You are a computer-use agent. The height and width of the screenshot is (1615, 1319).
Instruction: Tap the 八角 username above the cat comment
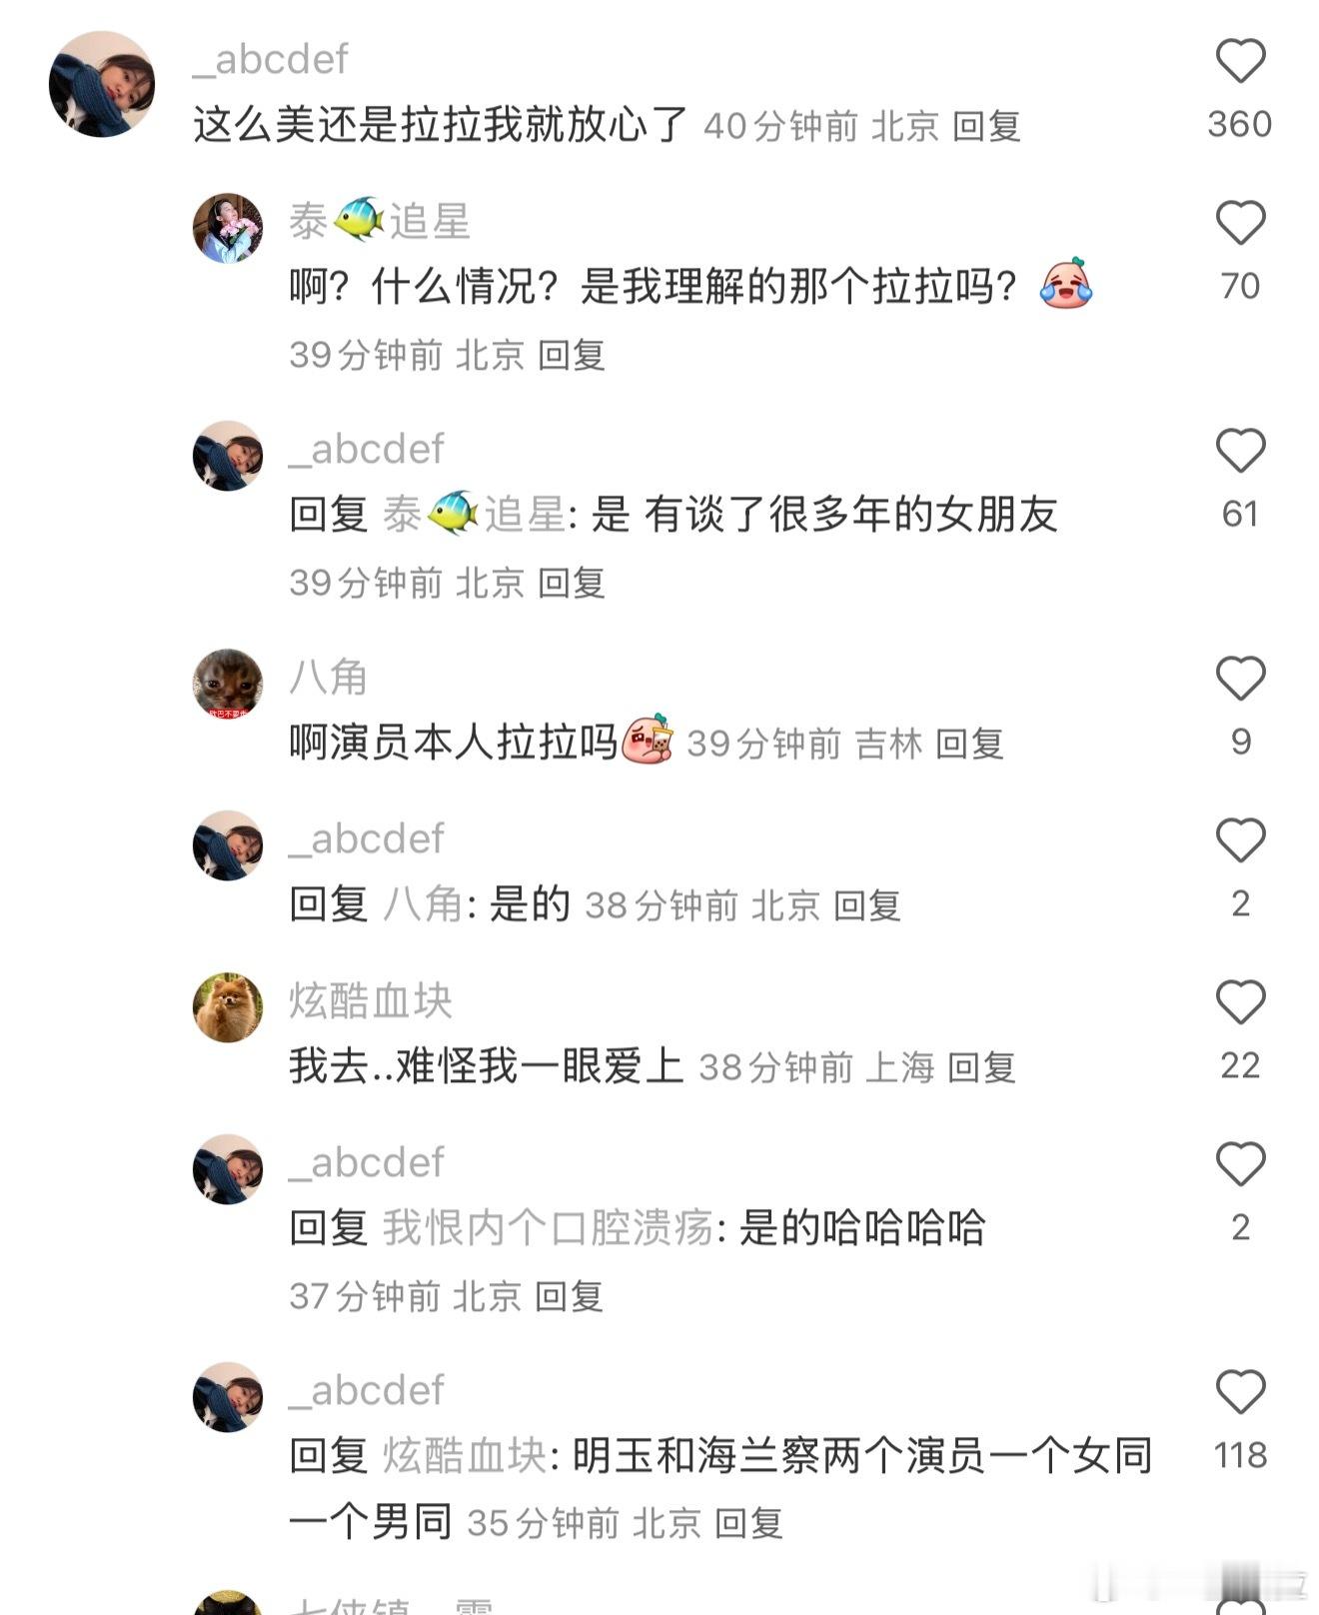point(329,677)
